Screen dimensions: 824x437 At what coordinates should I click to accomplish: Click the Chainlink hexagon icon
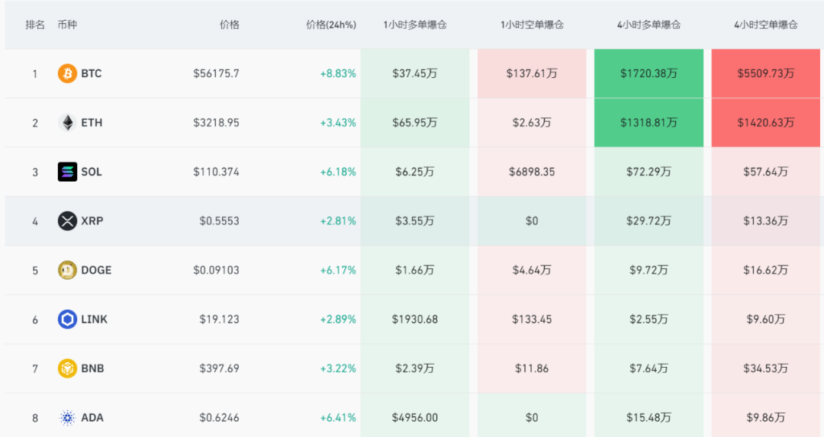click(67, 320)
